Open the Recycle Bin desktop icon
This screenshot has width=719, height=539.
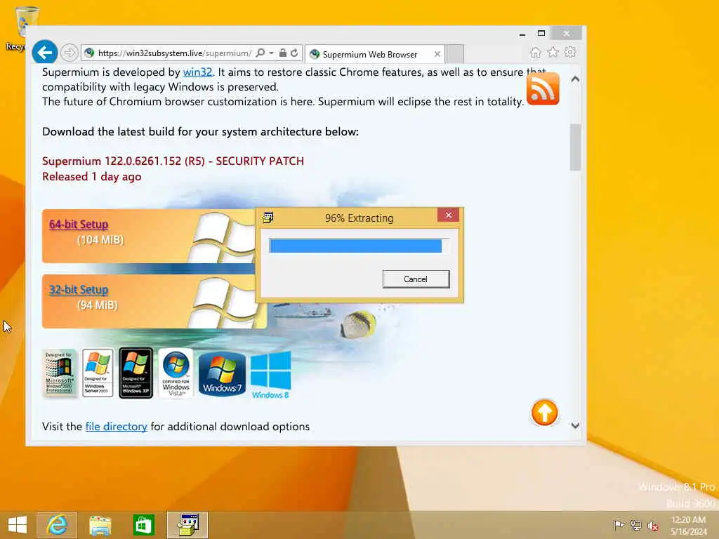25,28
